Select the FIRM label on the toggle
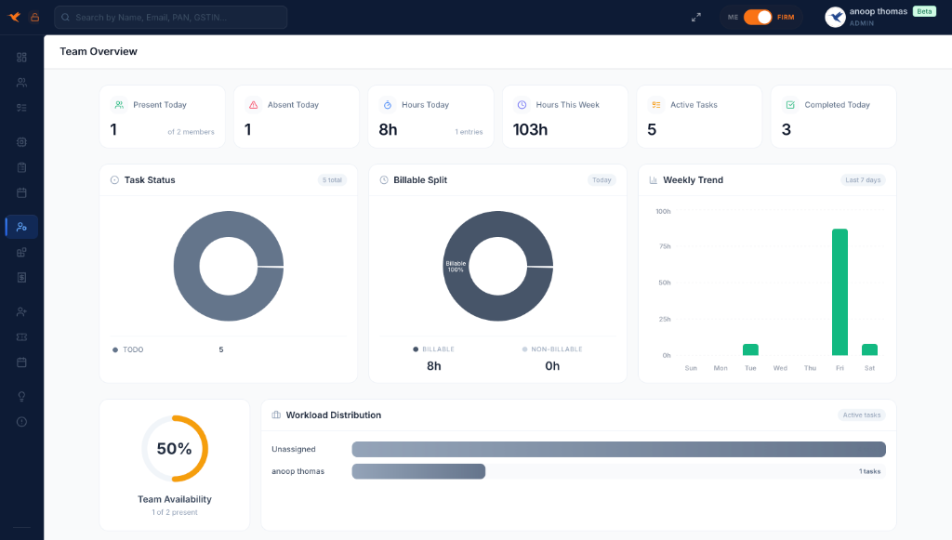The width and height of the screenshot is (952, 540). click(786, 17)
